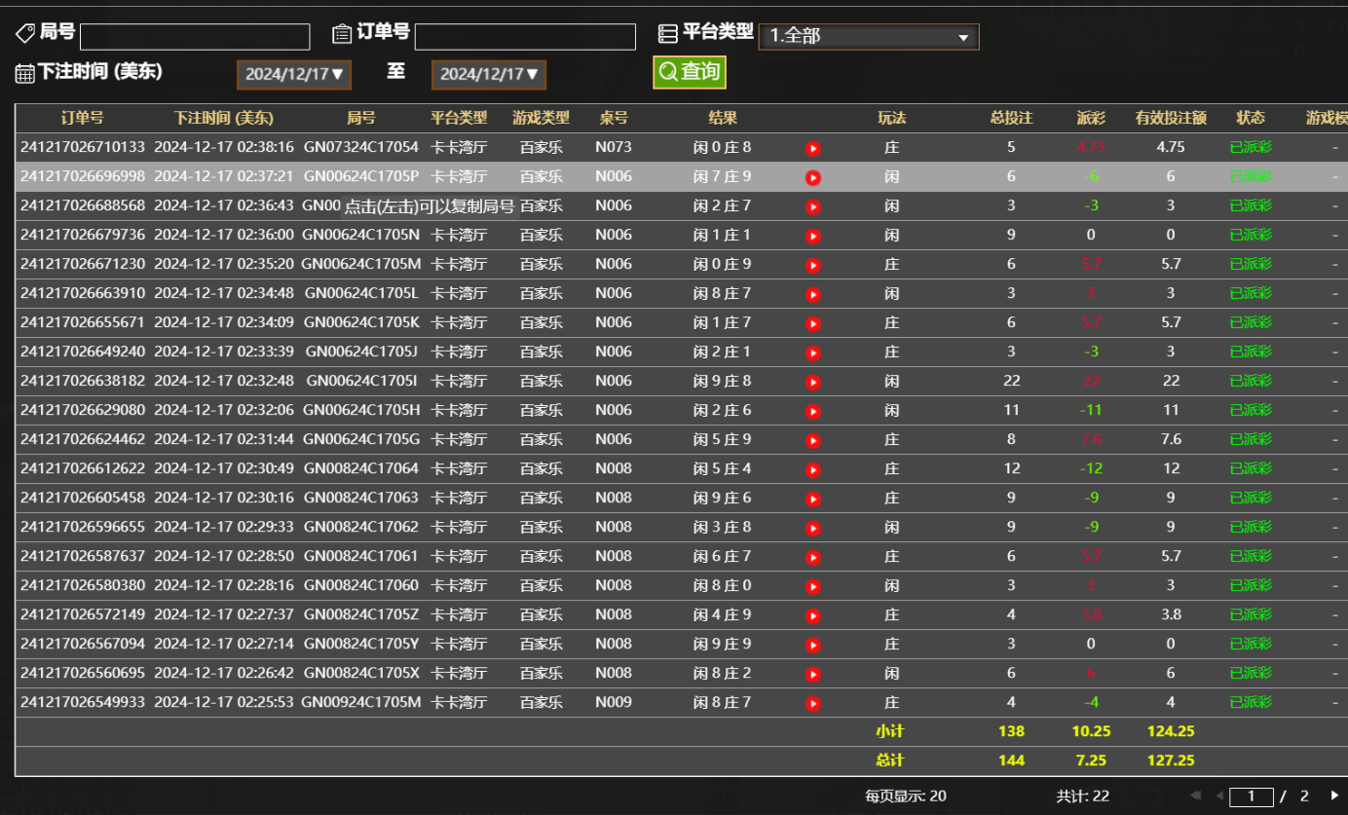Play replay for order 241217026710133
Screen dimensions: 1348x815
pos(813,148)
